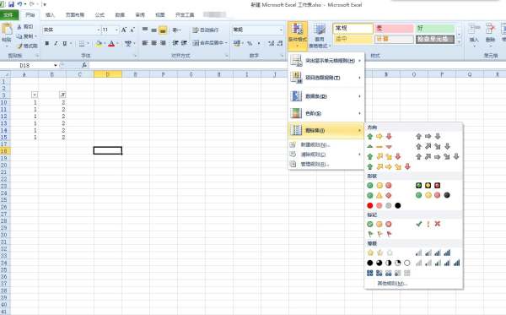
Task: Select the 5 signal bars rating set
Action: [437, 263]
